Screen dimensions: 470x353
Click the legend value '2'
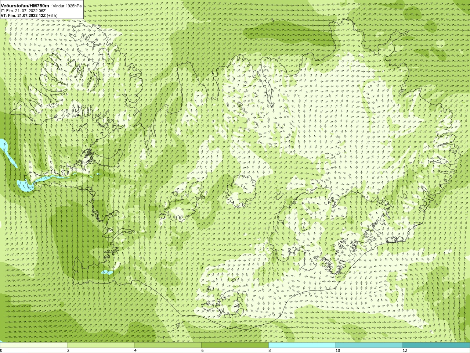click(68, 350)
